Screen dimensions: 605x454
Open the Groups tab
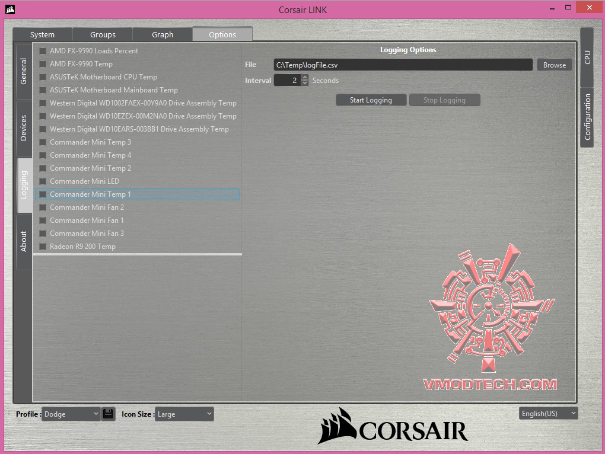(x=103, y=34)
